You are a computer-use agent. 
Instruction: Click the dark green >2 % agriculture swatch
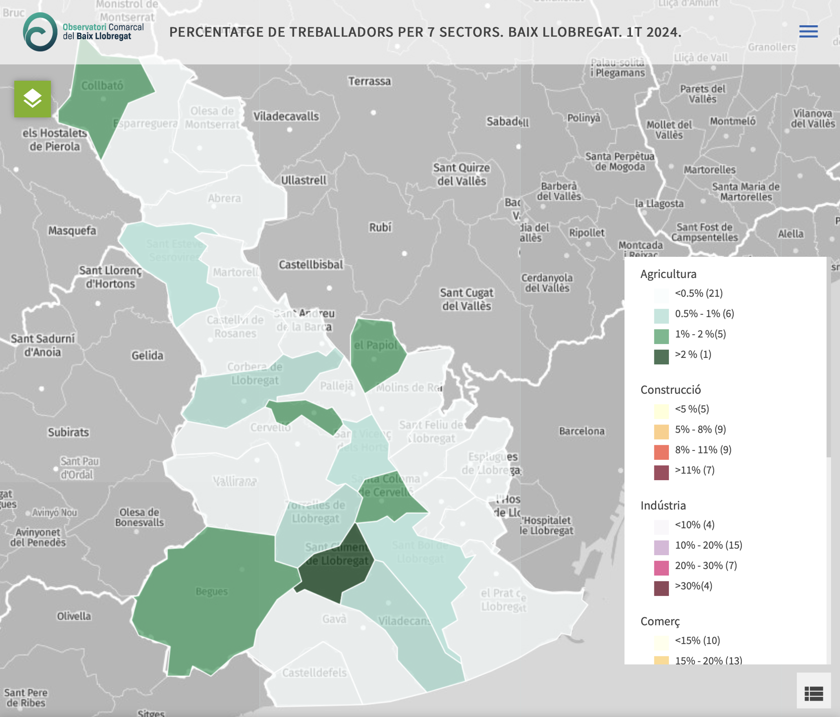[x=661, y=357]
